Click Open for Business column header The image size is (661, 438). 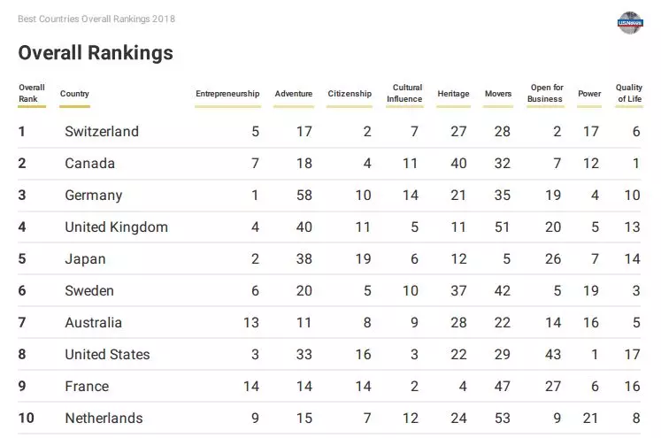pyautogui.click(x=546, y=93)
